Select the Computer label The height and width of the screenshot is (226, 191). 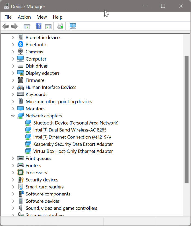click(x=36, y=59)
